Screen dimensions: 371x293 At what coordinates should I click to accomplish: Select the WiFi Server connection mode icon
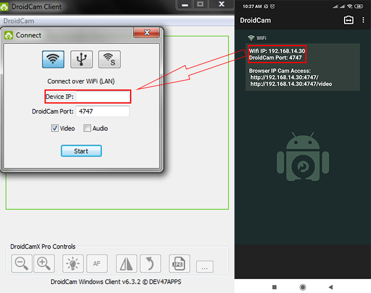pos(109,59)
